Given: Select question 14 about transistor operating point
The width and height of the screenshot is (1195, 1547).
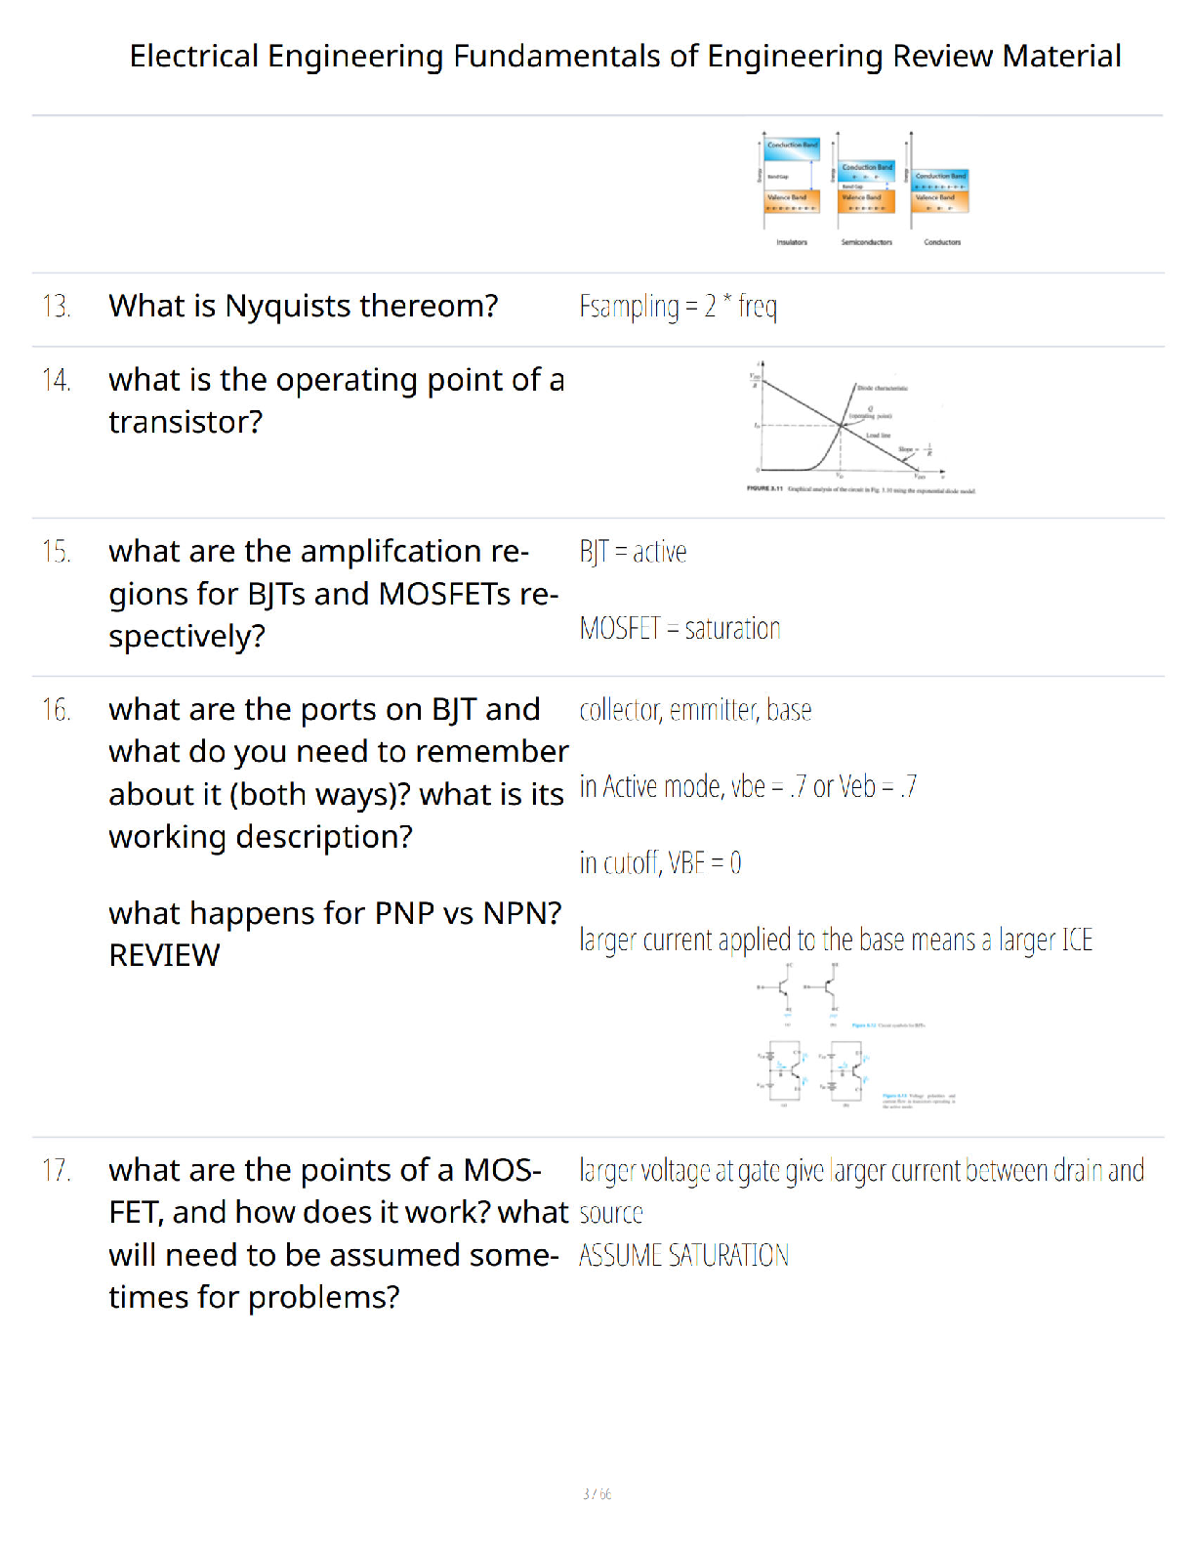Looking at the screenshot, I should coord(336,400).
